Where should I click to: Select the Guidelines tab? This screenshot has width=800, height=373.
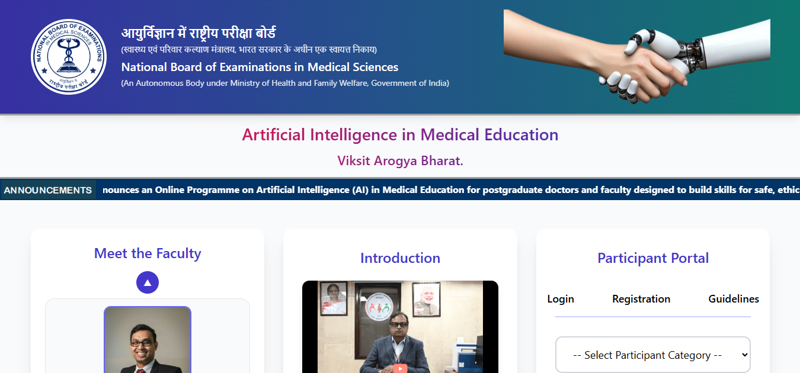tap(734, 299)
